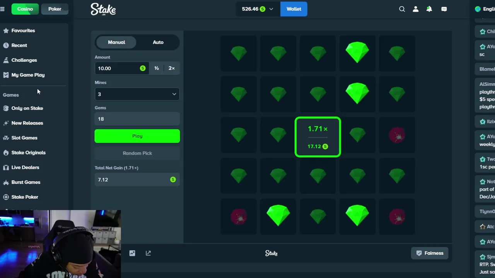The width and height of the screenshot is (495, 278).
Task: Open the user profile icon
Action: pyautogui.click(x=416, y=9)
